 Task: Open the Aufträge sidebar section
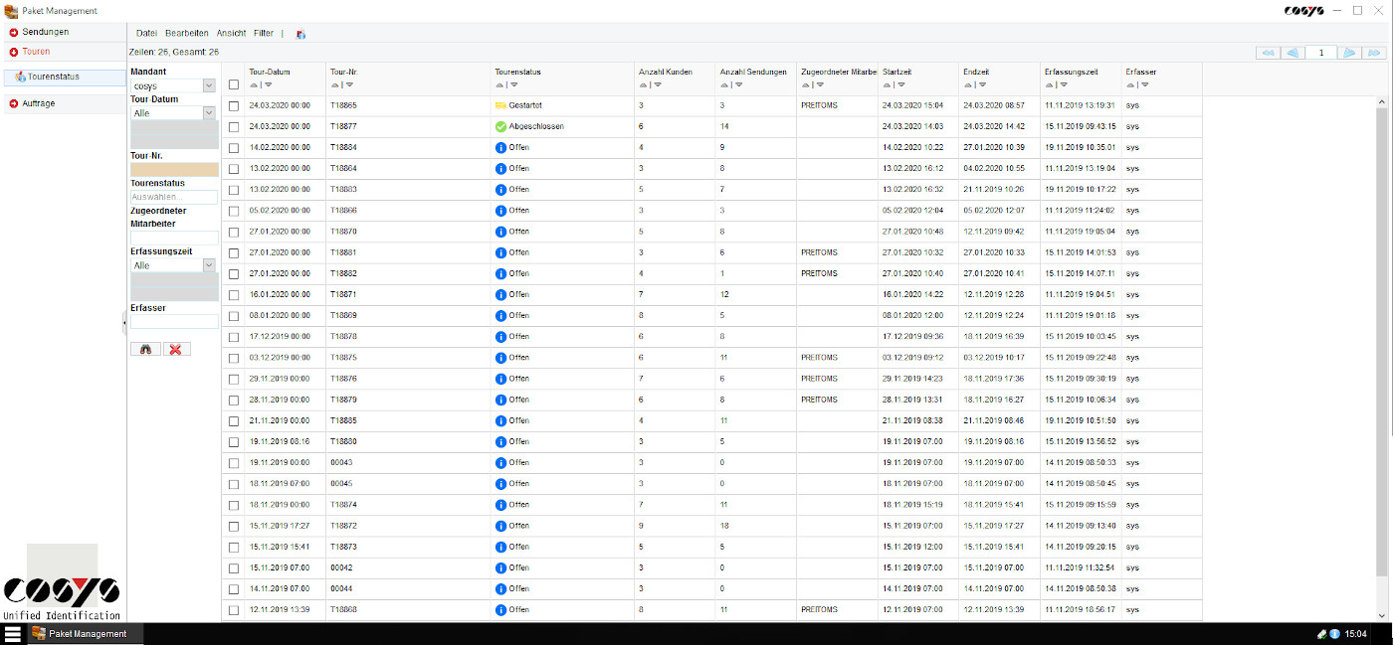pyautogui.click(x=38, y=103)
